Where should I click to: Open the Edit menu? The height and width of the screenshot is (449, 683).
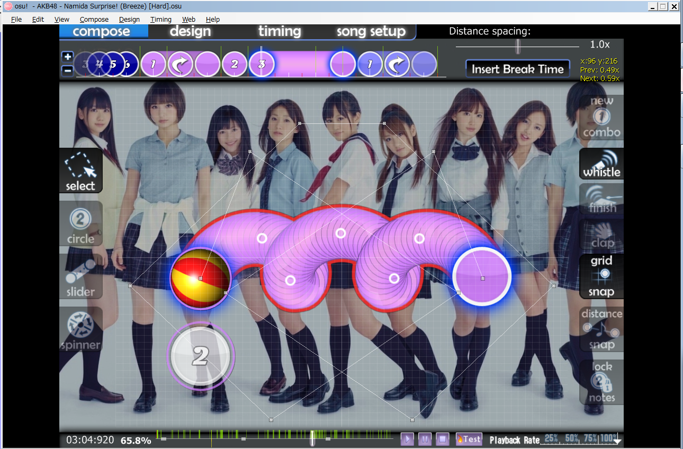pyautogui.click(x=38, y=19)
